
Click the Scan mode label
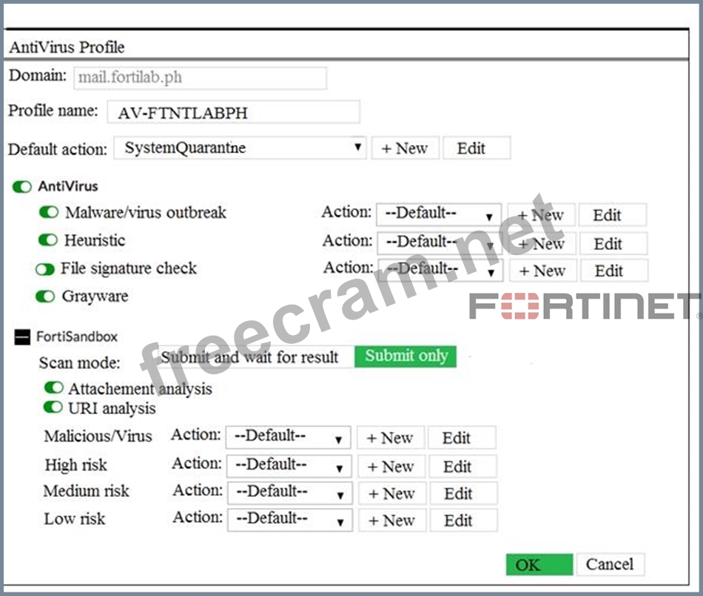pos(79,362)
